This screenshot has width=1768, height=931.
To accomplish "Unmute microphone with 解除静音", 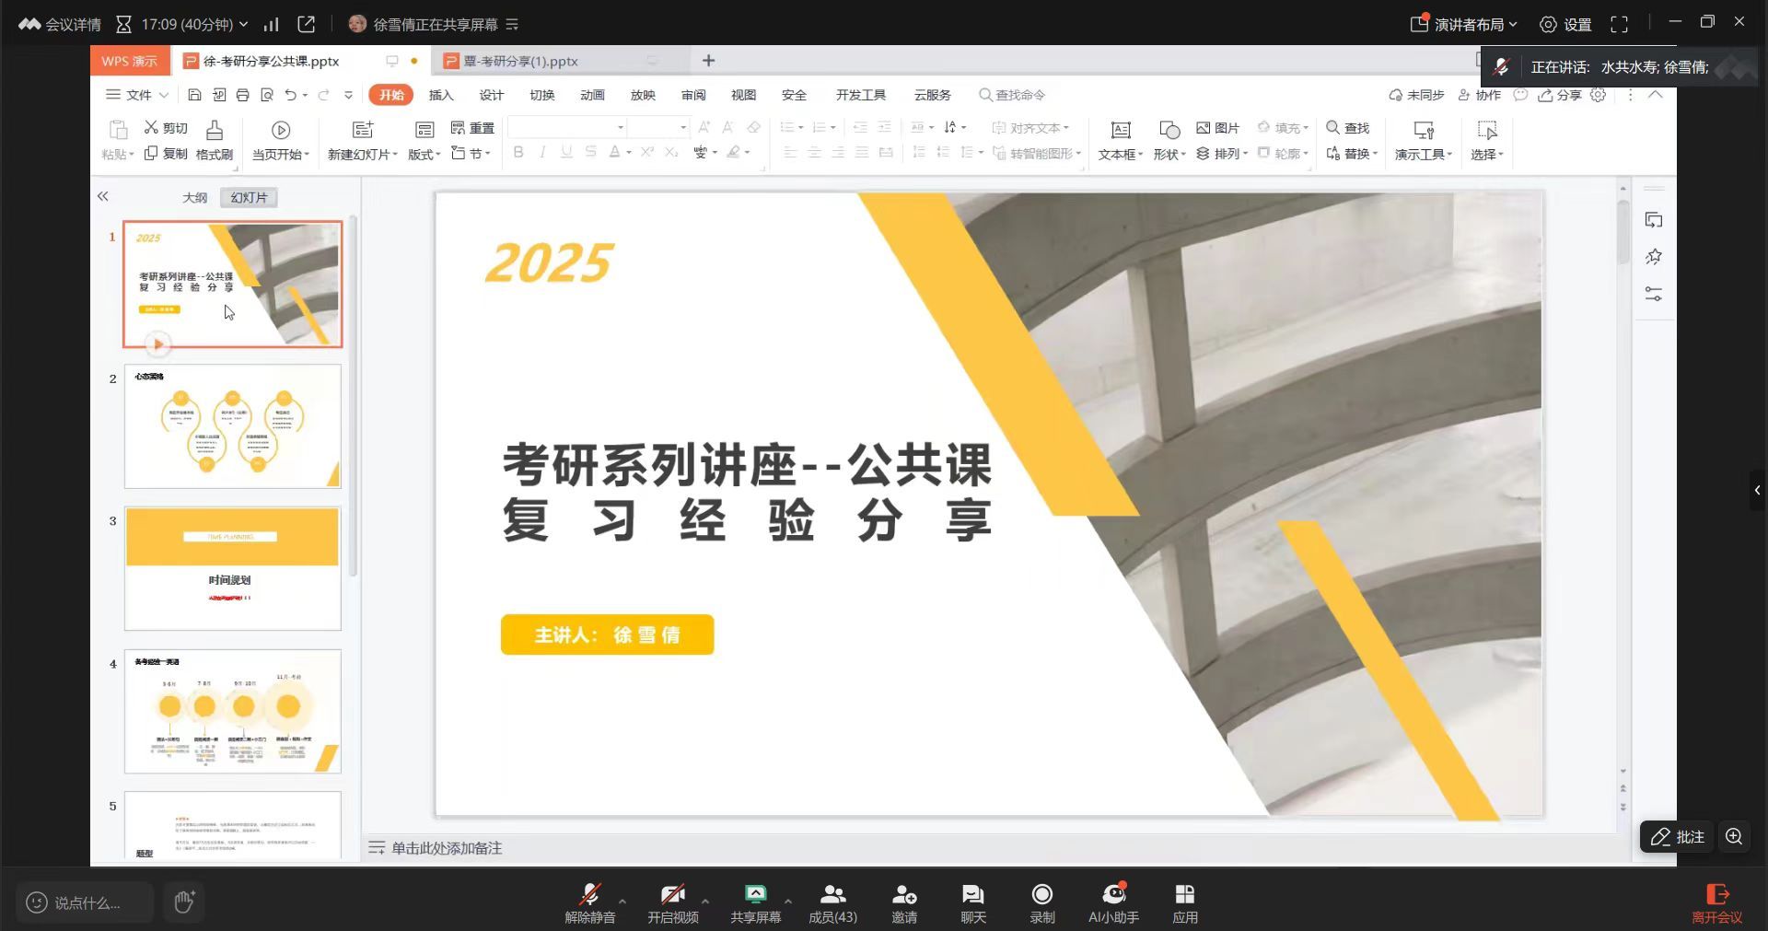I will 589,895.
